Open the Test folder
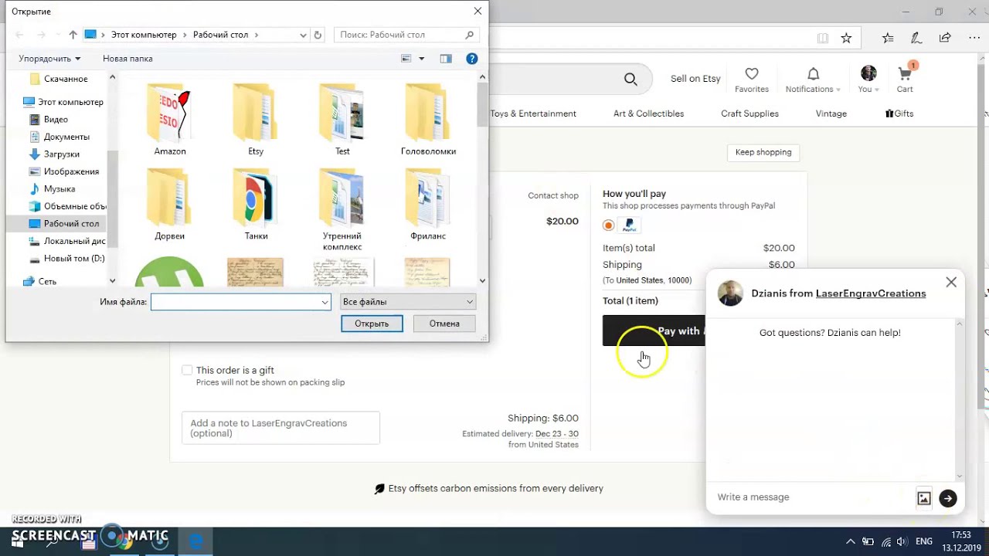Image resolution: width=989 pixels, height=556 pixels. (x=342, y=120)
